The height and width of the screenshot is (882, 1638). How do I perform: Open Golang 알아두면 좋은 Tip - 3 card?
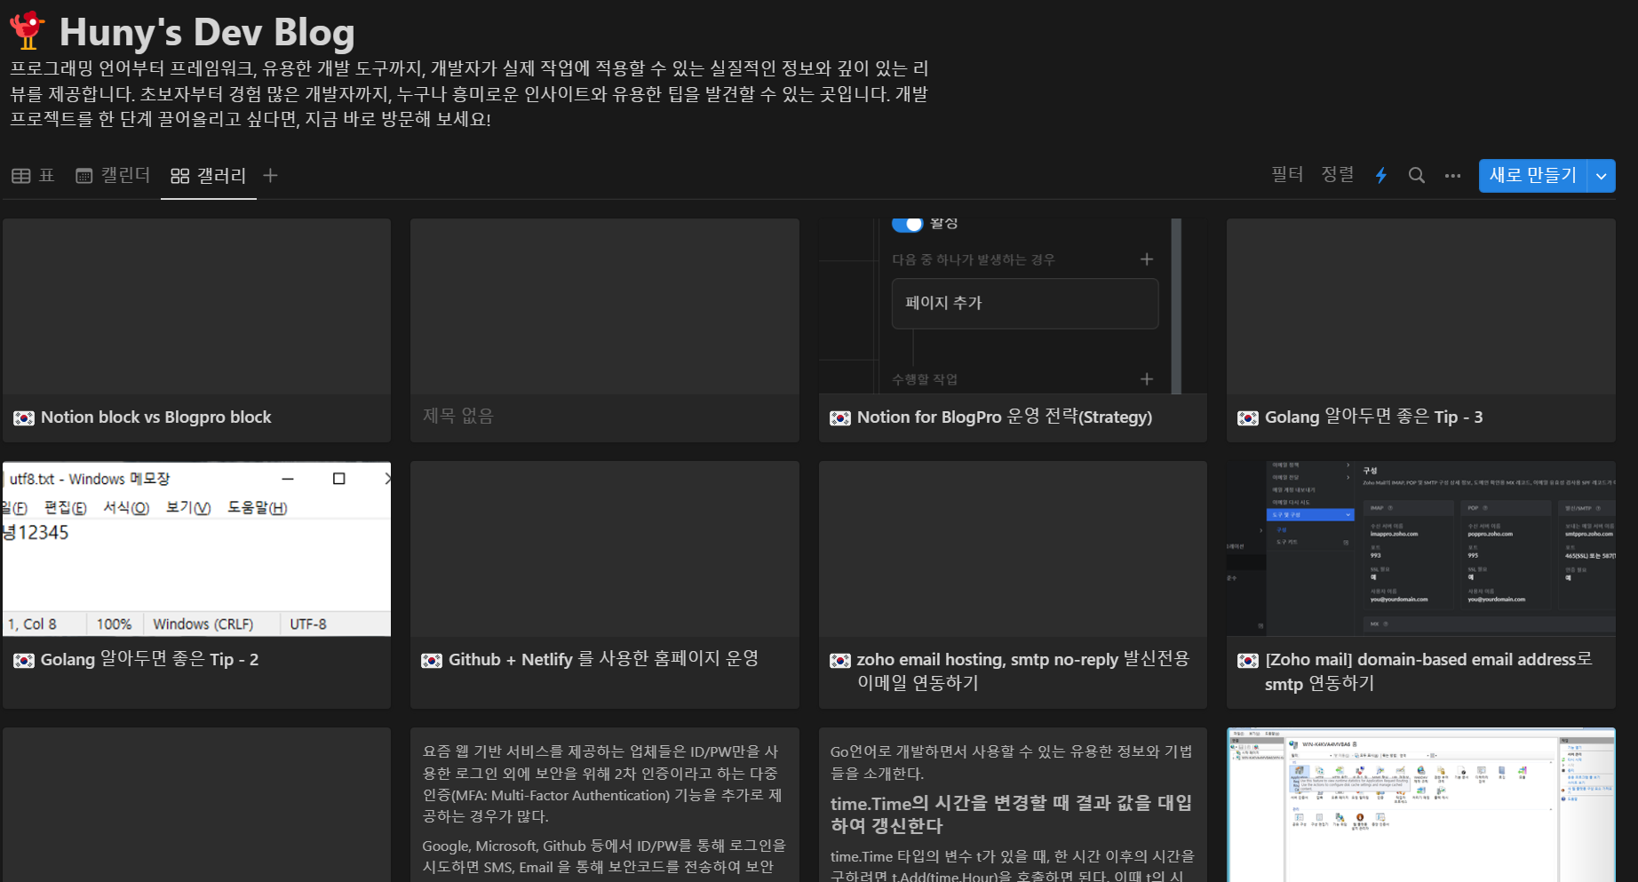point(1420,330)
